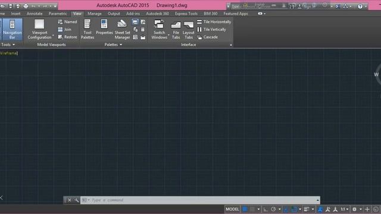Open the Tool Palettes
The image size is (381, 214).
tap(88, 29)
